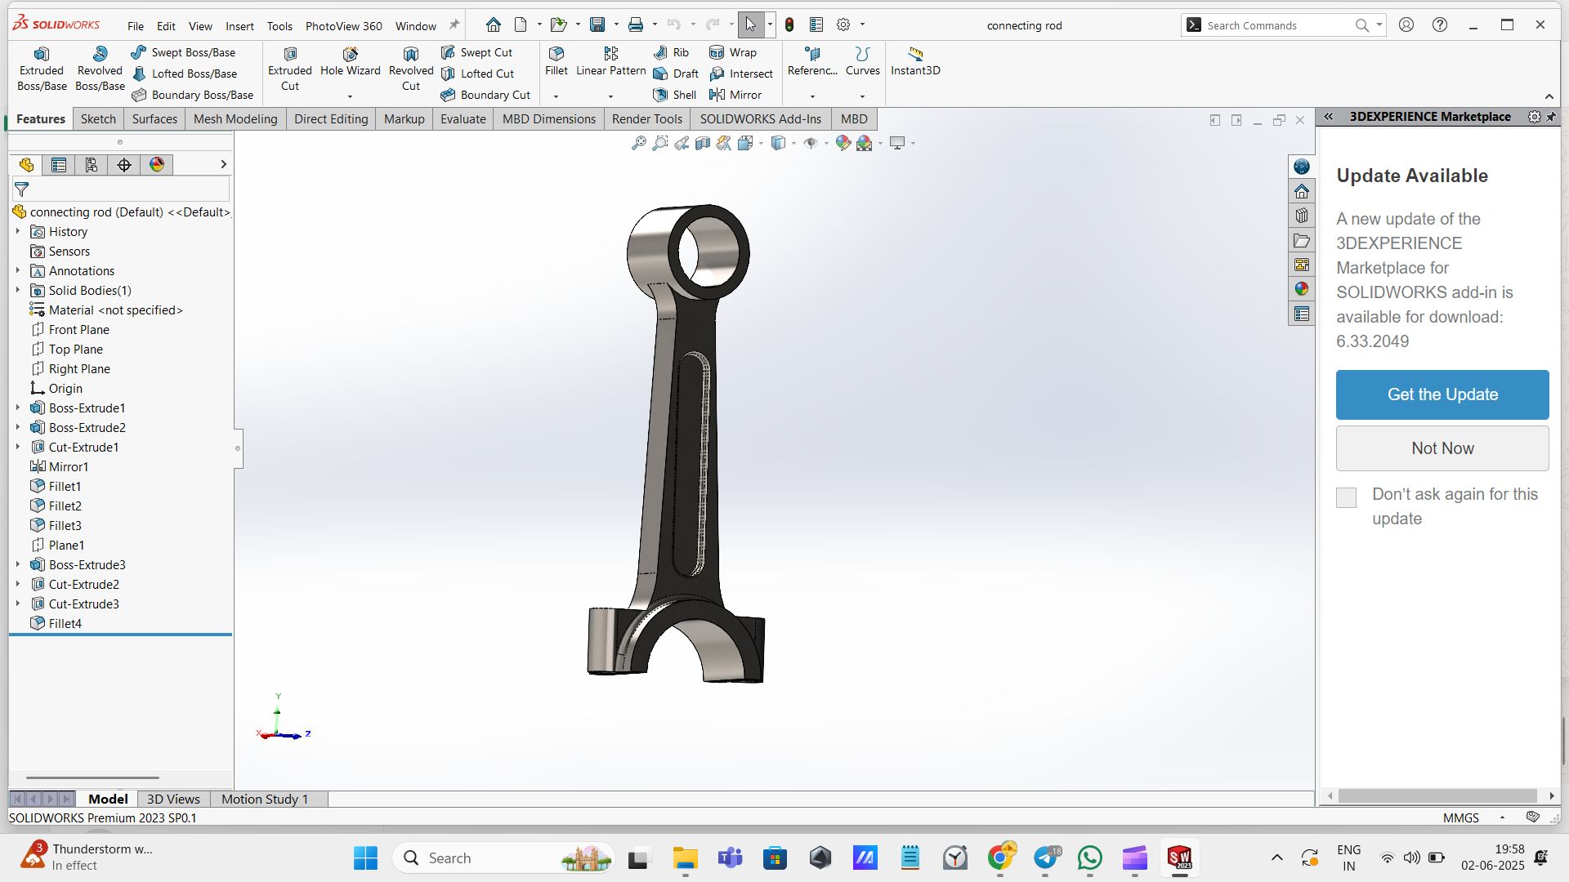Expand the Boss-Extrude1 feature node
This screenshot has width=1569, height=882.
[18, 408]
